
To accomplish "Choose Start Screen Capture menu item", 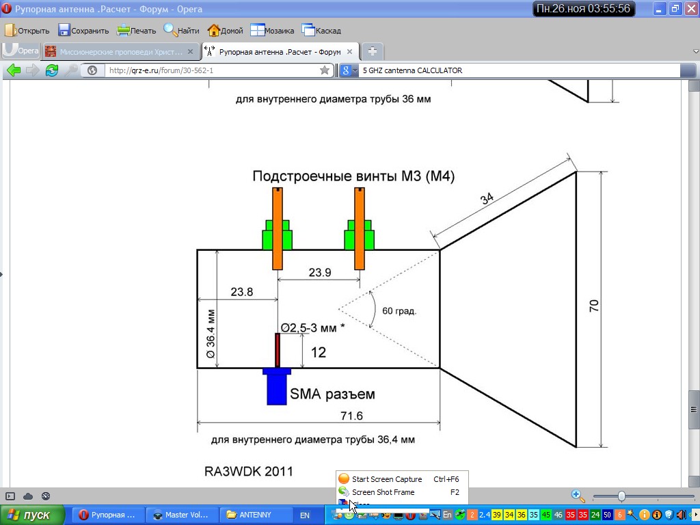I will point(402,479).
